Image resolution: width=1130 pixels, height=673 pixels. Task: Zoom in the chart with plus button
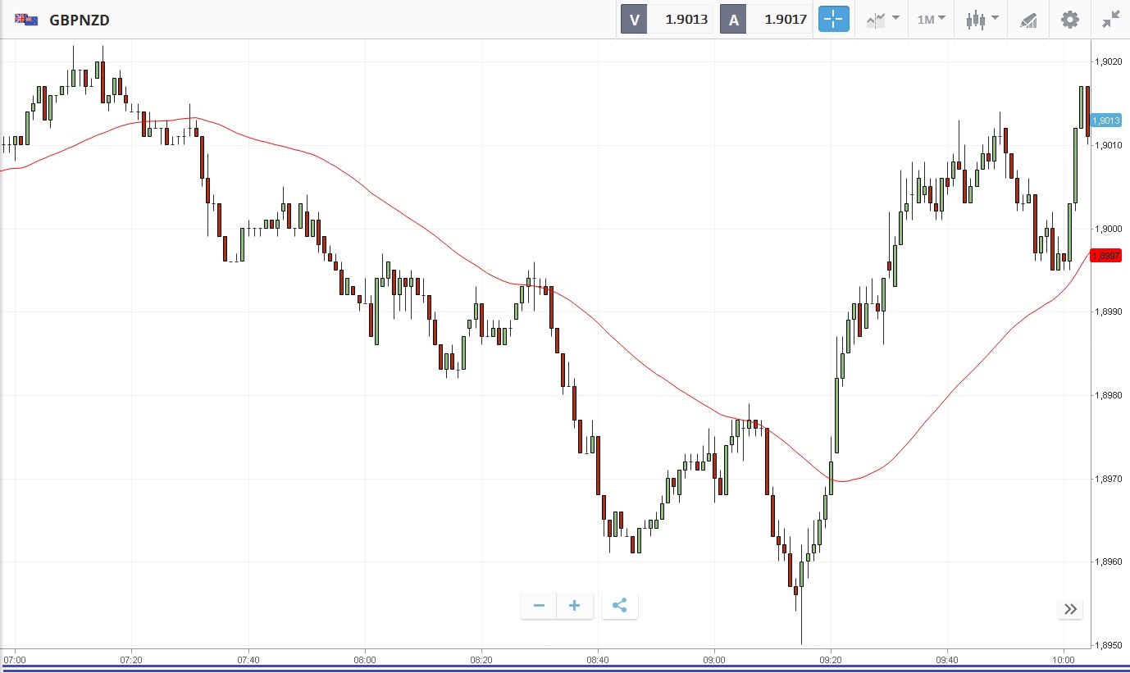pyautogui.click(x=575, y=606)
